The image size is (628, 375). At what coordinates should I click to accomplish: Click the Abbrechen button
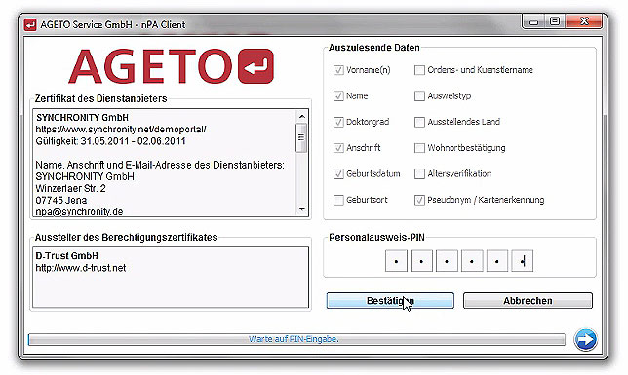click(528, 301)
